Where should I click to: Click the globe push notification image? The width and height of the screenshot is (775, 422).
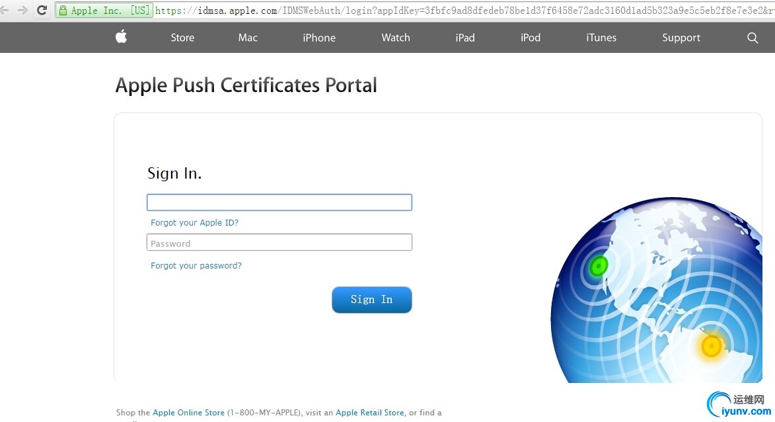[x=656, y=290]
